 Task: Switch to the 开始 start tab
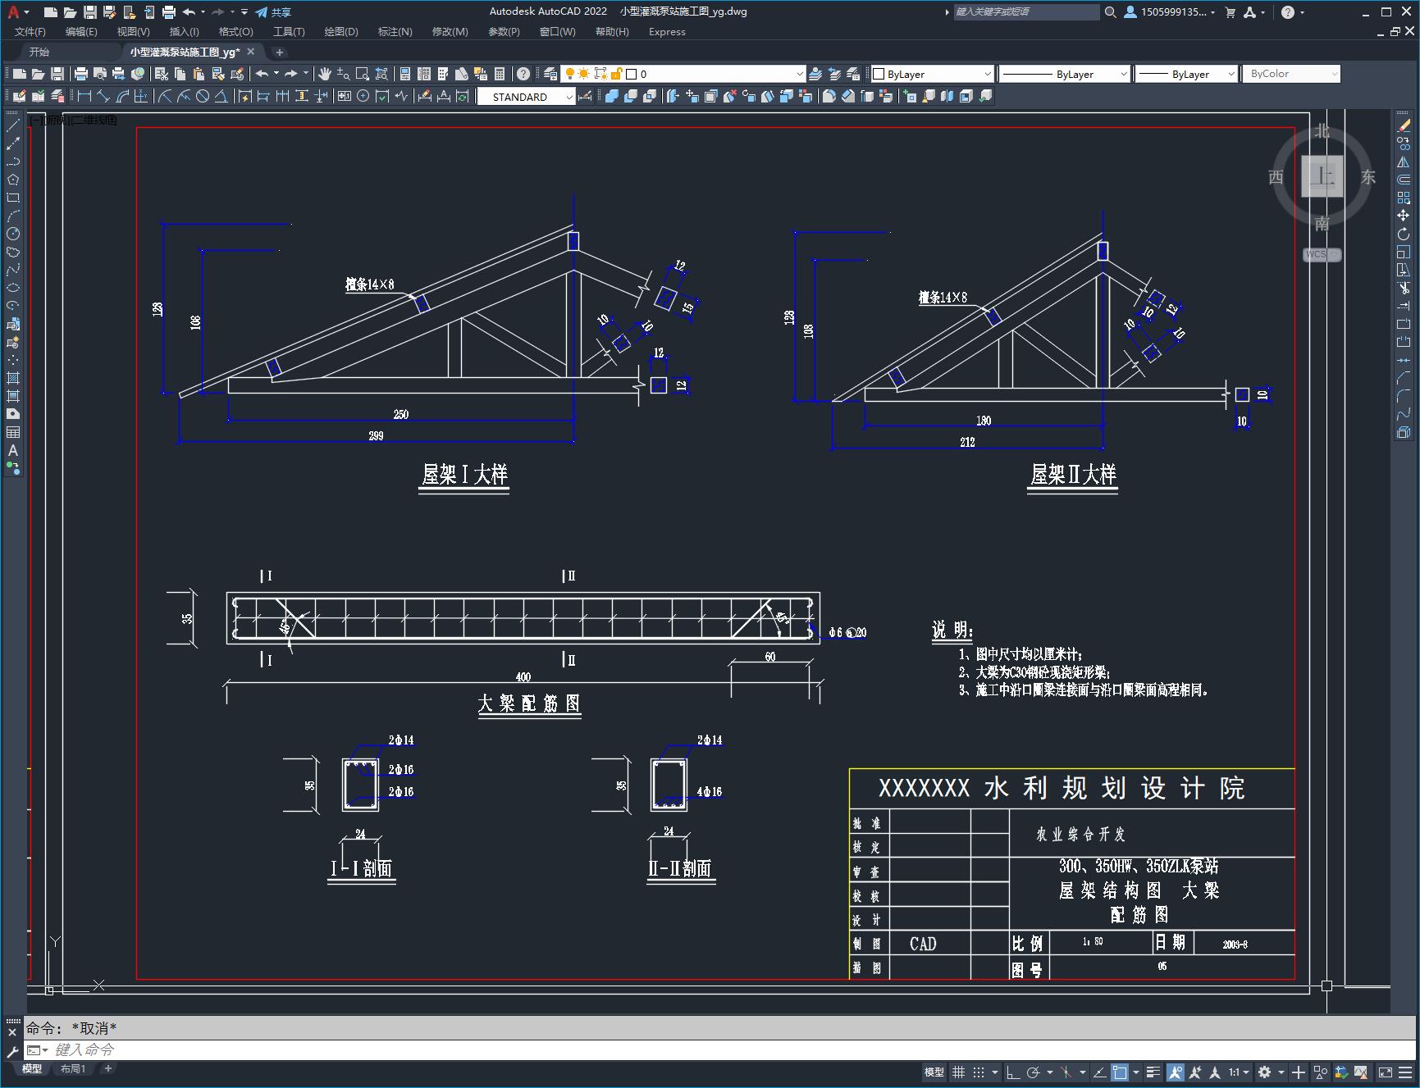(39, 52)
